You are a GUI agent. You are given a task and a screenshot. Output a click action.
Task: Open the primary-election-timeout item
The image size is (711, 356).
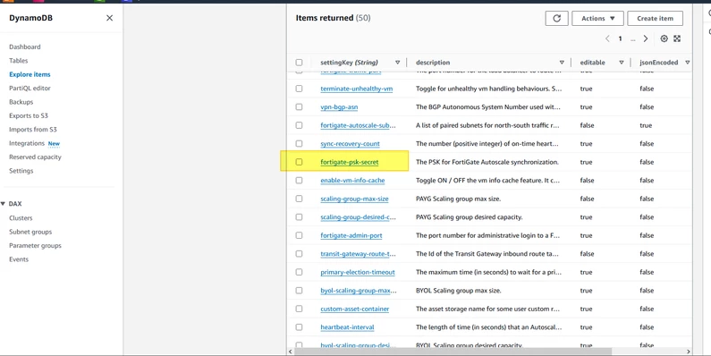pos(358,272)
